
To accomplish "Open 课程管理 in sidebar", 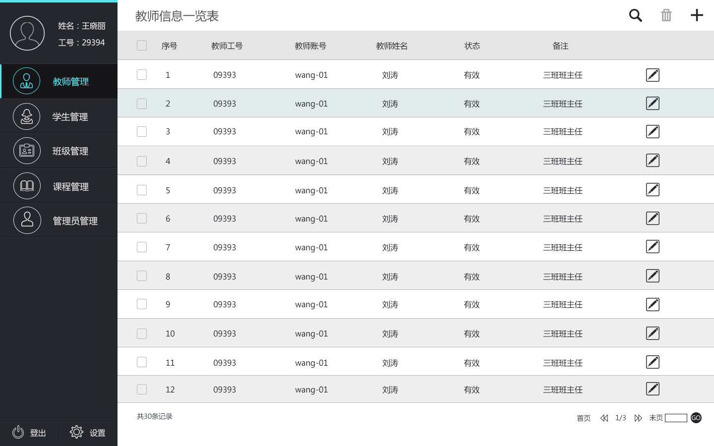I will (59, 186).
